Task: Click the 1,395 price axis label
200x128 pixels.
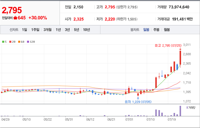Action: tap(187, 92)
